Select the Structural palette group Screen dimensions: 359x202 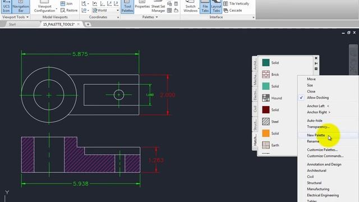tap(314, 183)
